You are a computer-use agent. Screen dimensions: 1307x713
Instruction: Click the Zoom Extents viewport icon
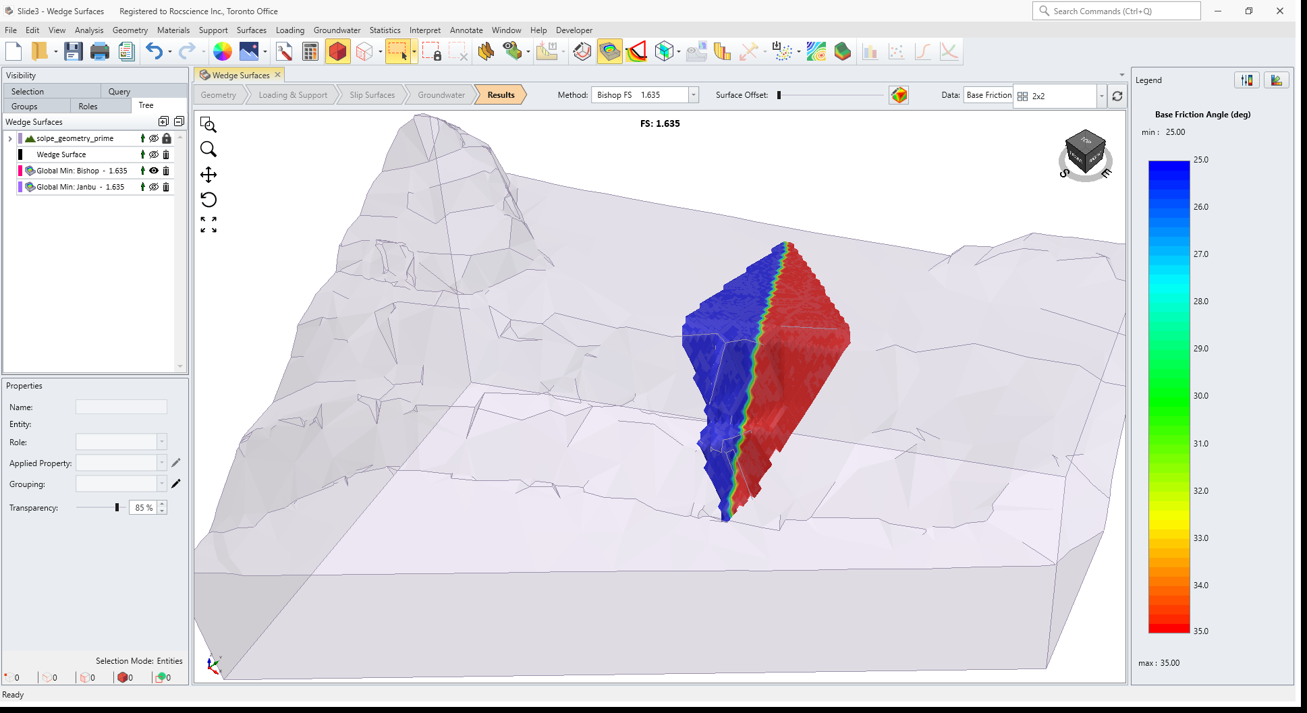pyautogui.click(x=208, y=223)
